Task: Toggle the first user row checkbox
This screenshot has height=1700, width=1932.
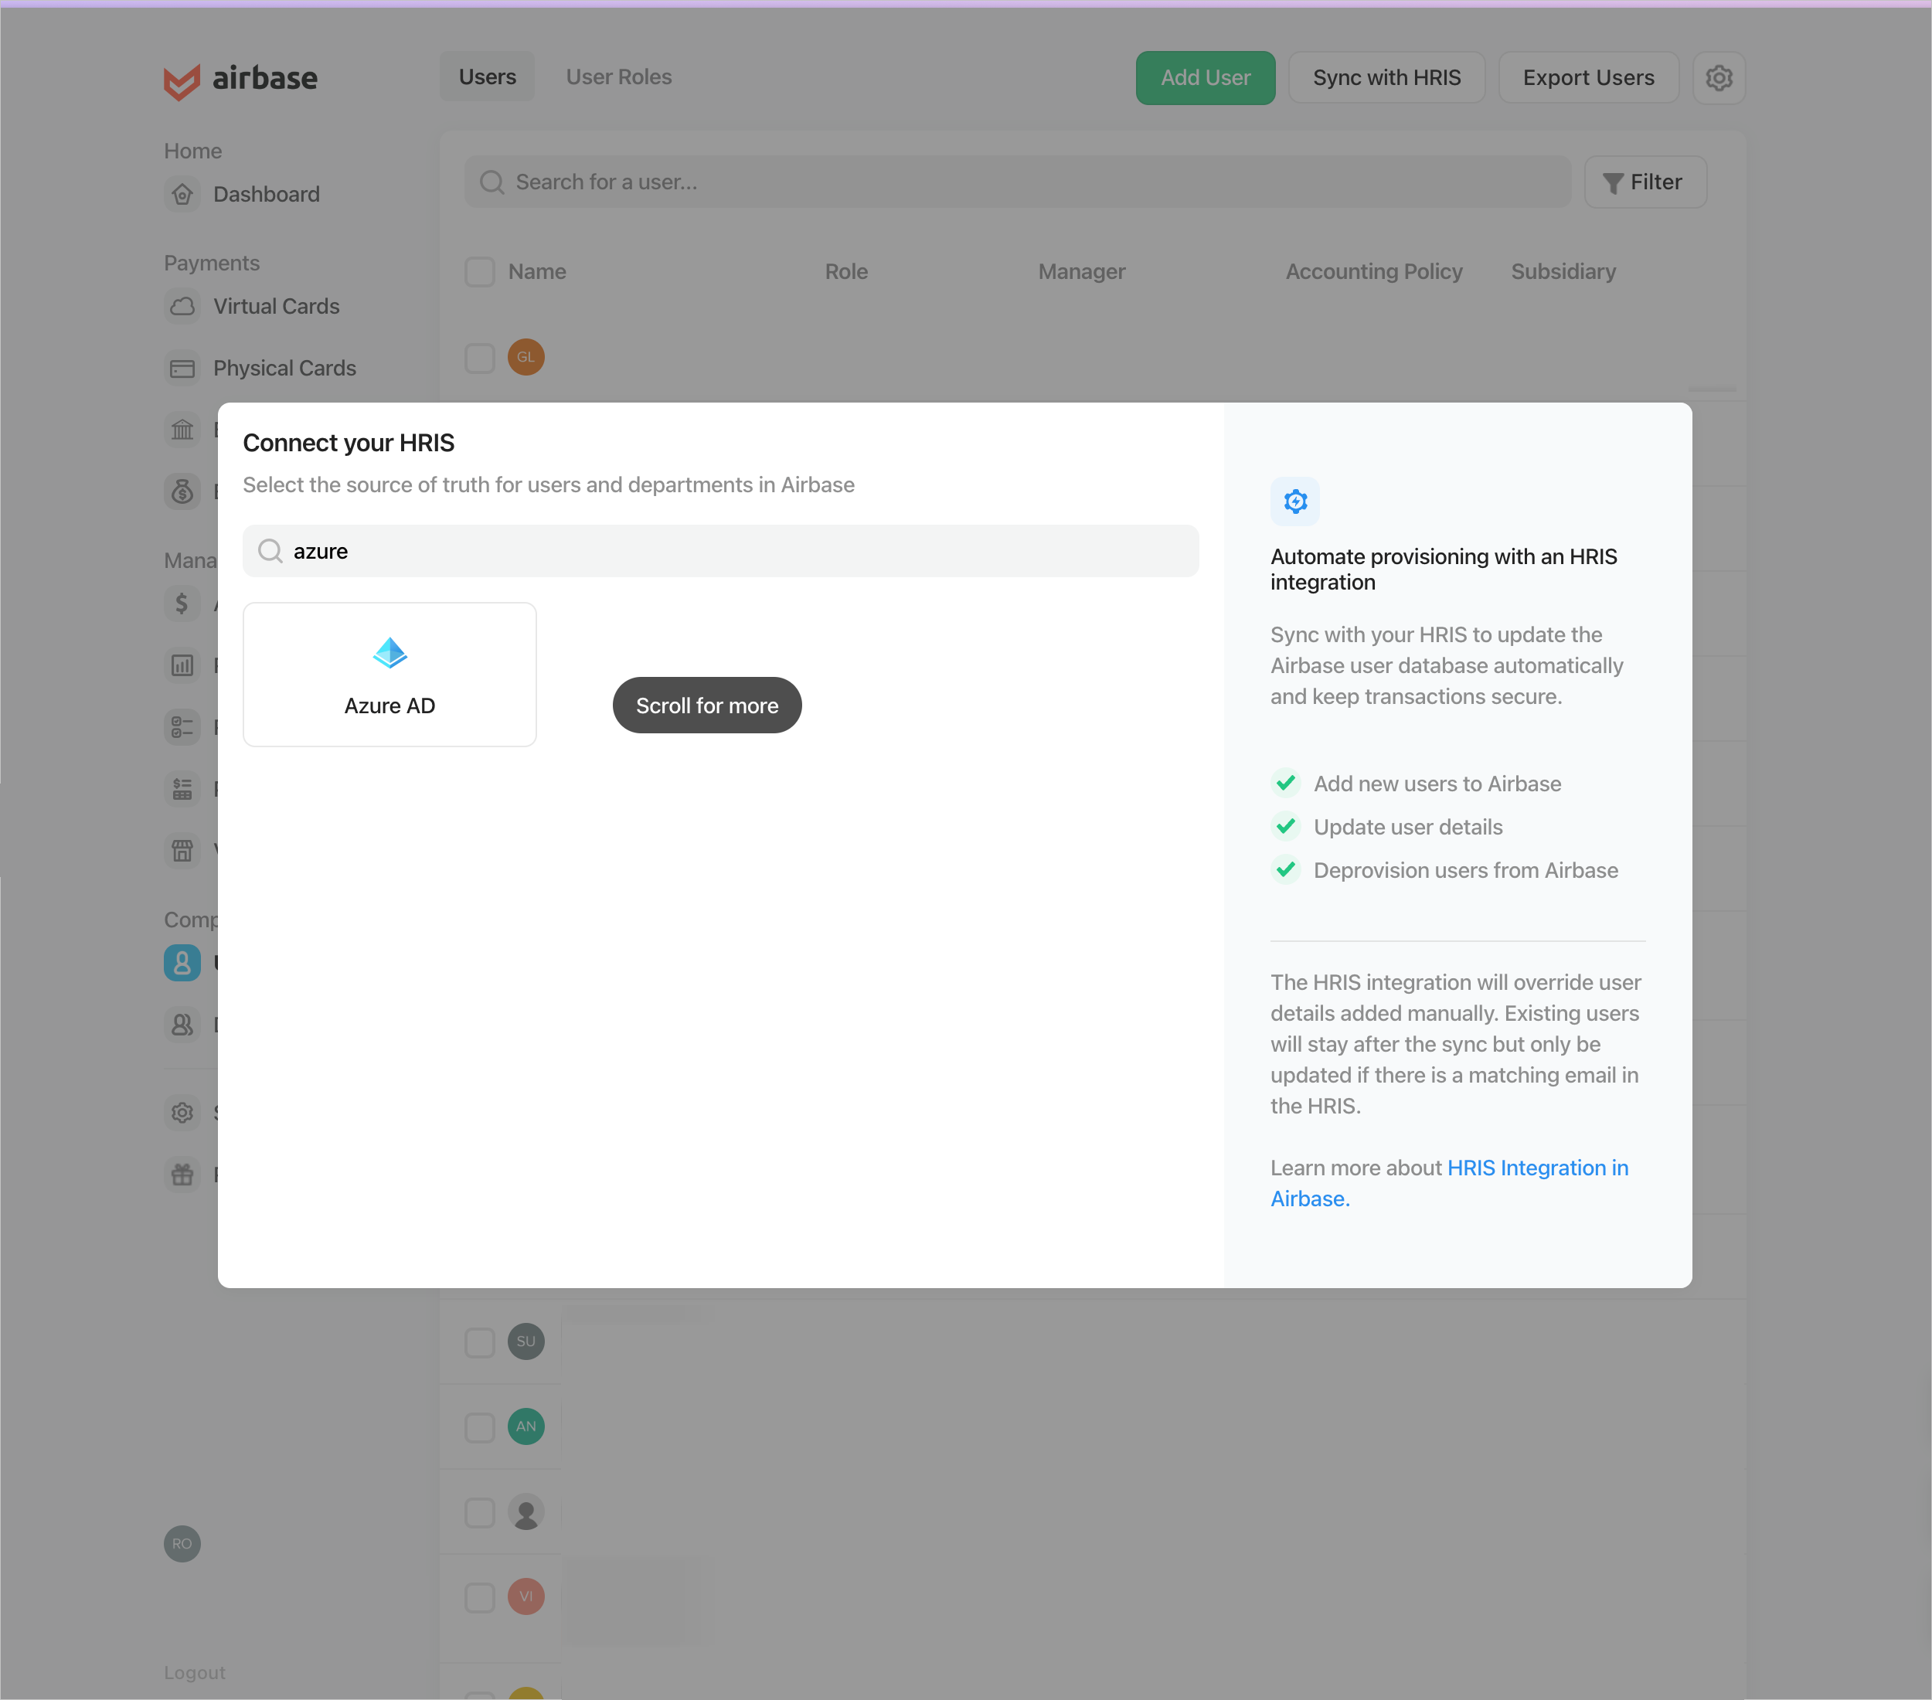Action: pos(480,355)
